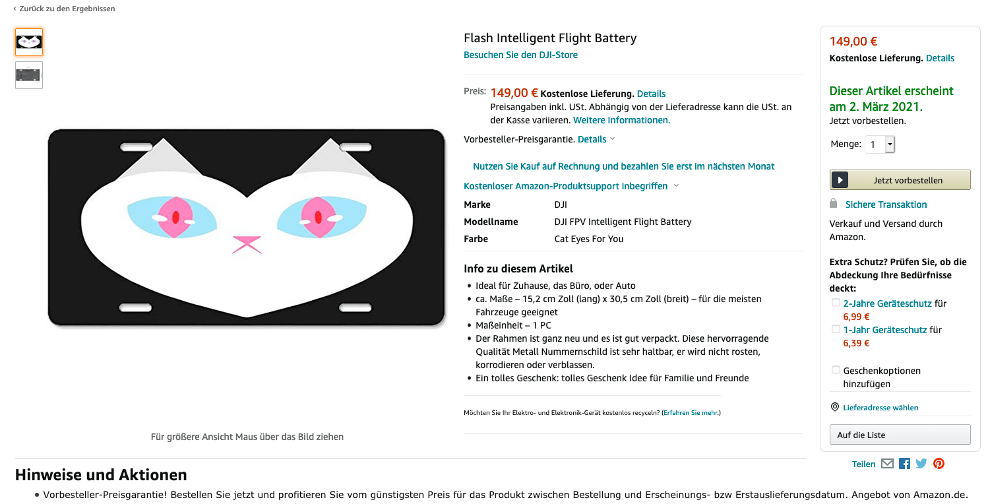Click the play arrow icon on Jetzt vorbestellen
Viewport: 988px width, 504px height.
point(840,180)
